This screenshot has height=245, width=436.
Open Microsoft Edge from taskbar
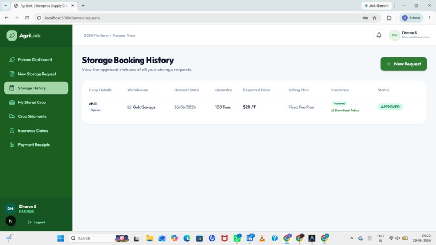pos(187,239)
